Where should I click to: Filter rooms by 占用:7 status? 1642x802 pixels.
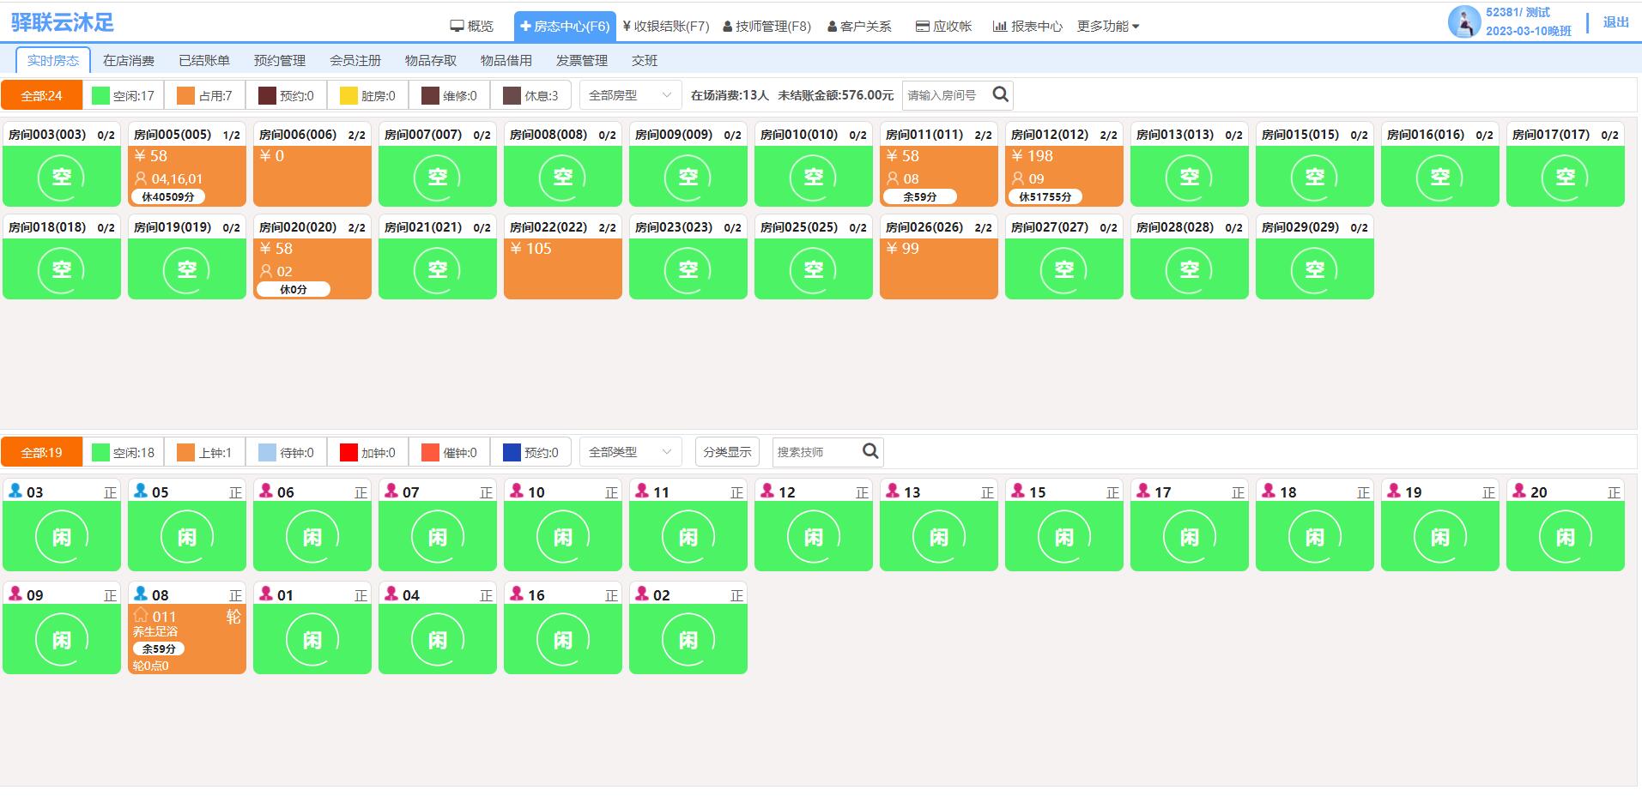pos(205,95)
